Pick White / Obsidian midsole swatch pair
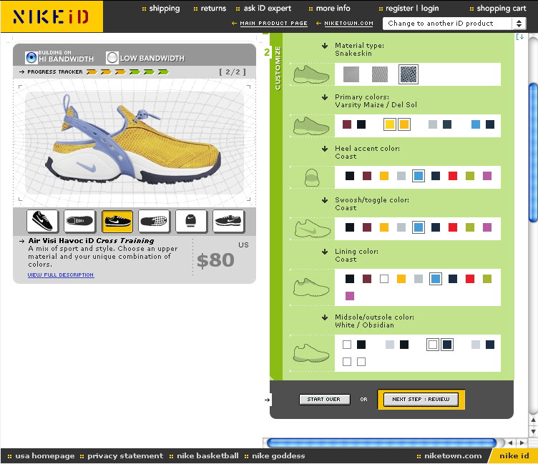The height and width of the screenshot is (464, 538). click(x=440, y=345)
